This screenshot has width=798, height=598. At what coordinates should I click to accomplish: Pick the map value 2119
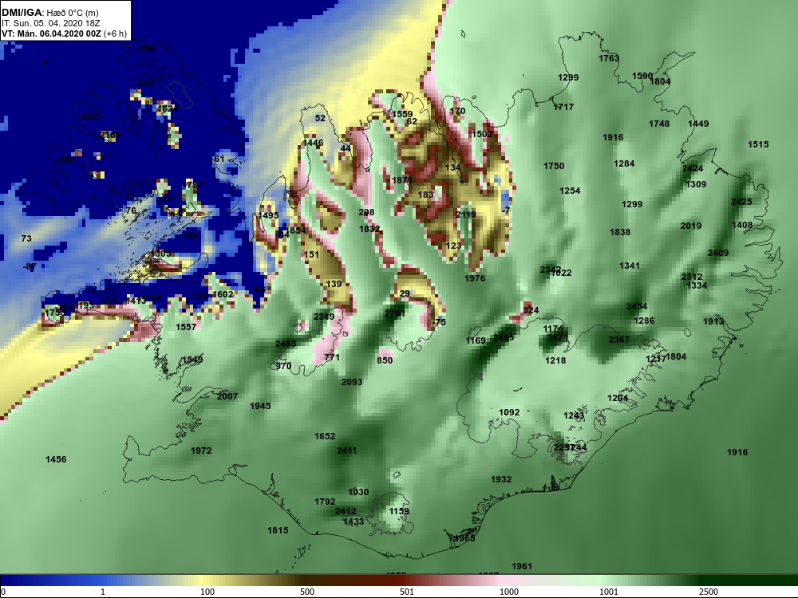466,214
